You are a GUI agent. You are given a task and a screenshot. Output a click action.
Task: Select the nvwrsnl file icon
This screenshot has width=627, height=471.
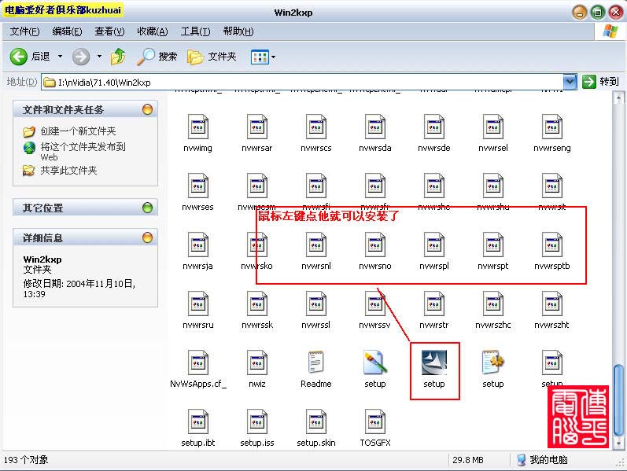click(316, 245)
